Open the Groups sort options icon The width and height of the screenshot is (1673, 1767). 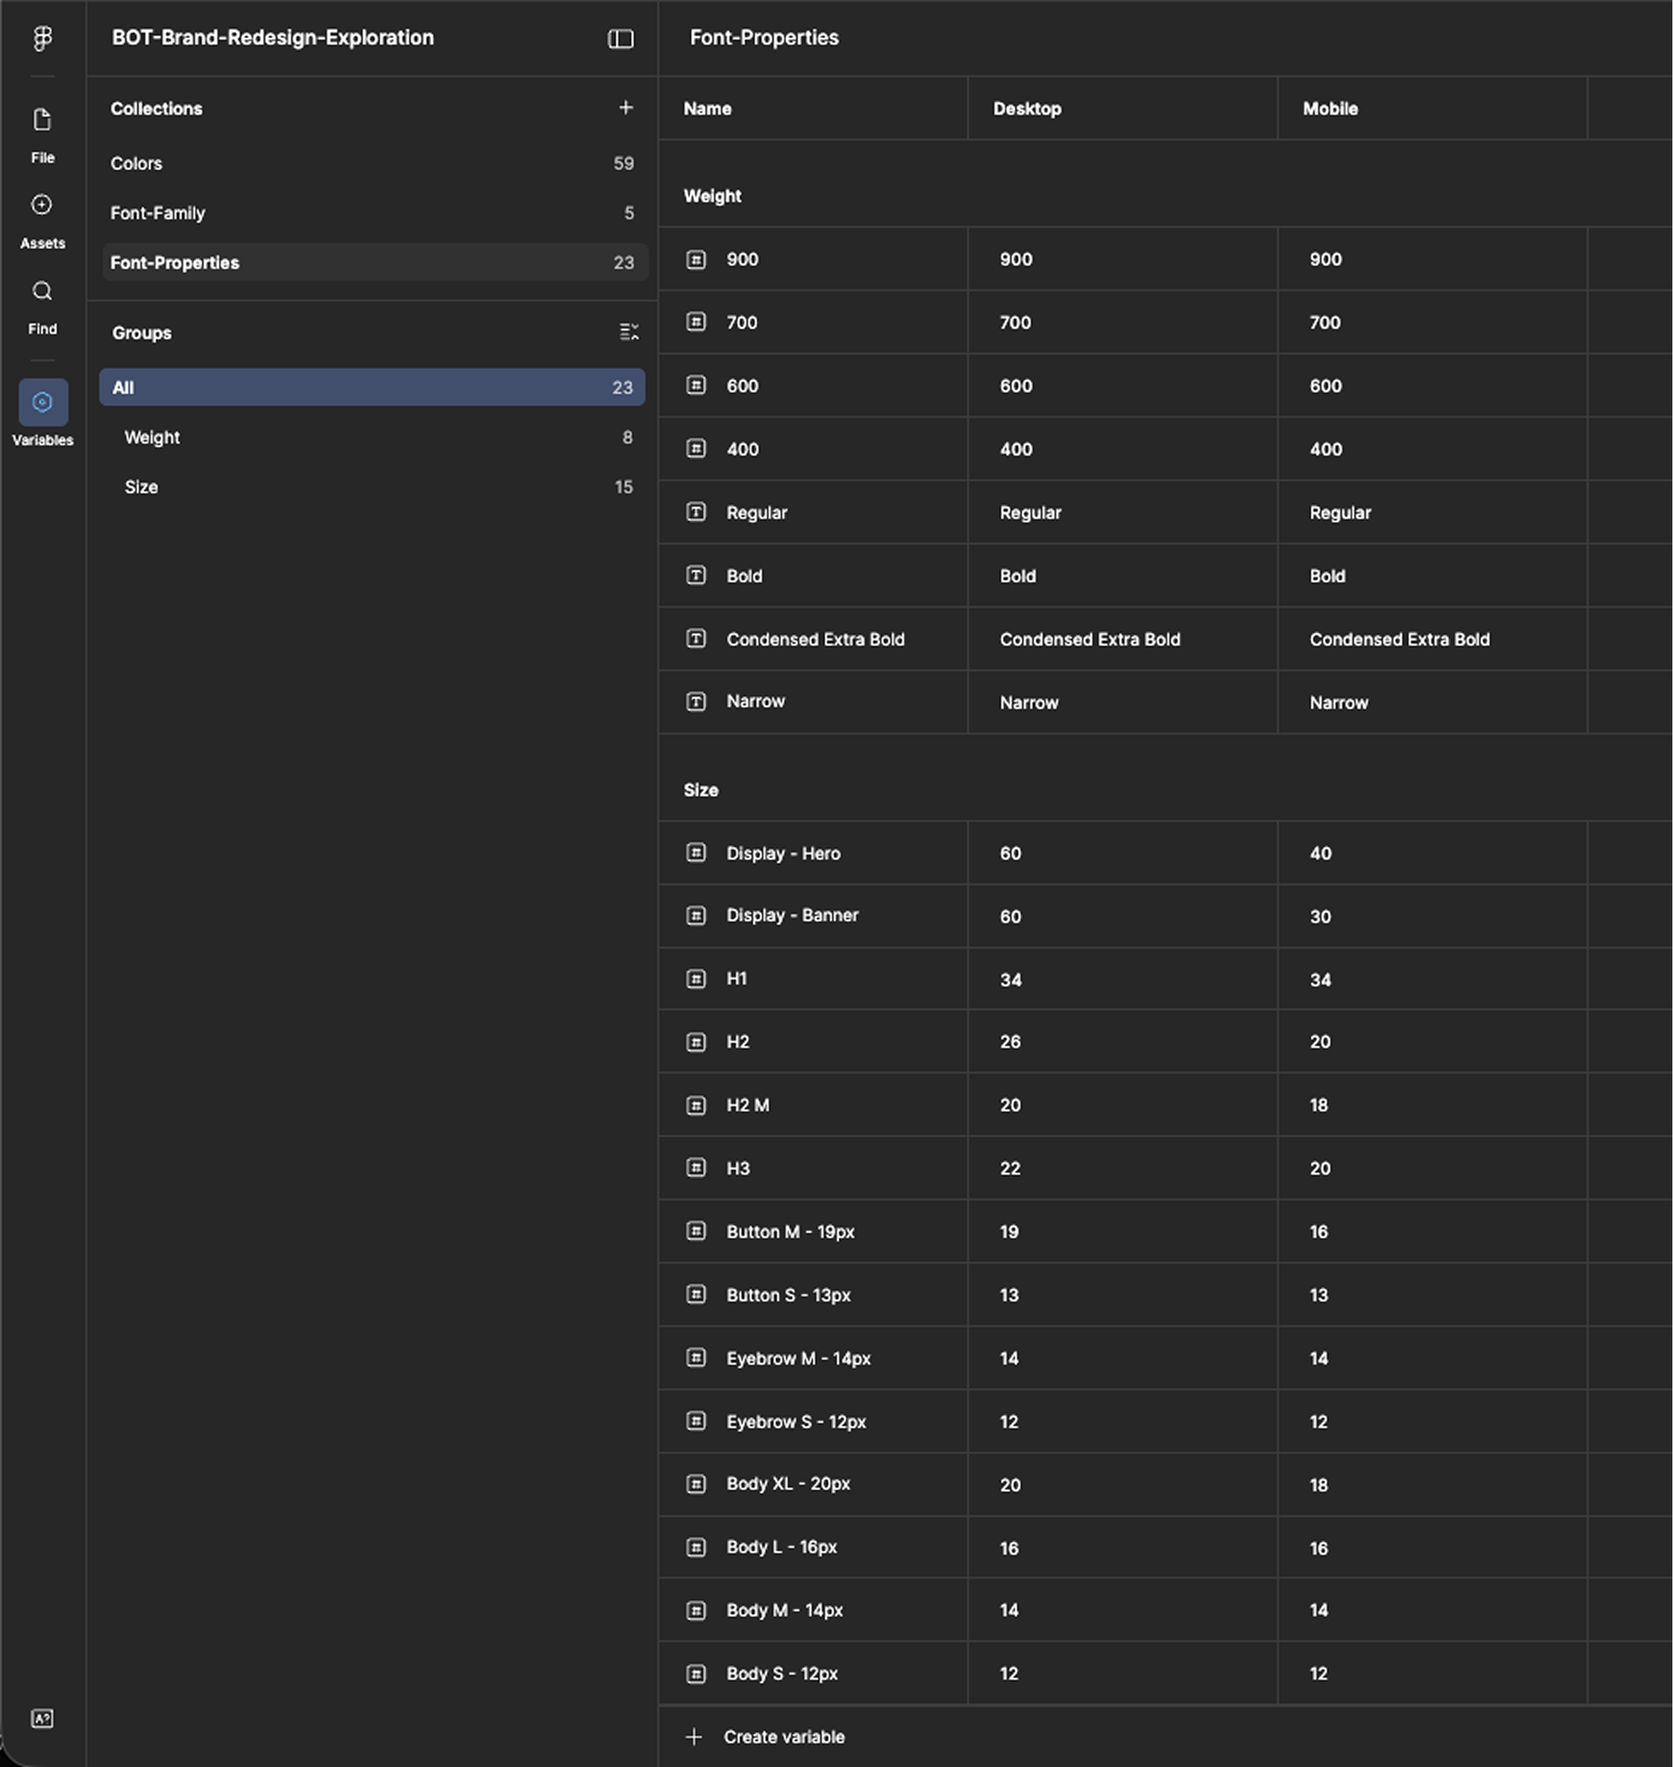click(x=630, y=332)
